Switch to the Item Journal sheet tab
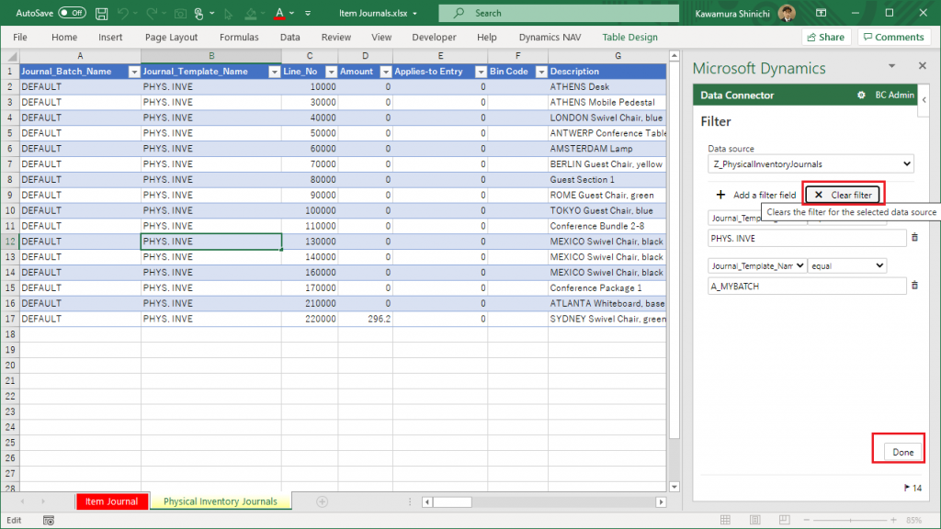This screenshot has width=941, height=529. click(x=111, y=501)
